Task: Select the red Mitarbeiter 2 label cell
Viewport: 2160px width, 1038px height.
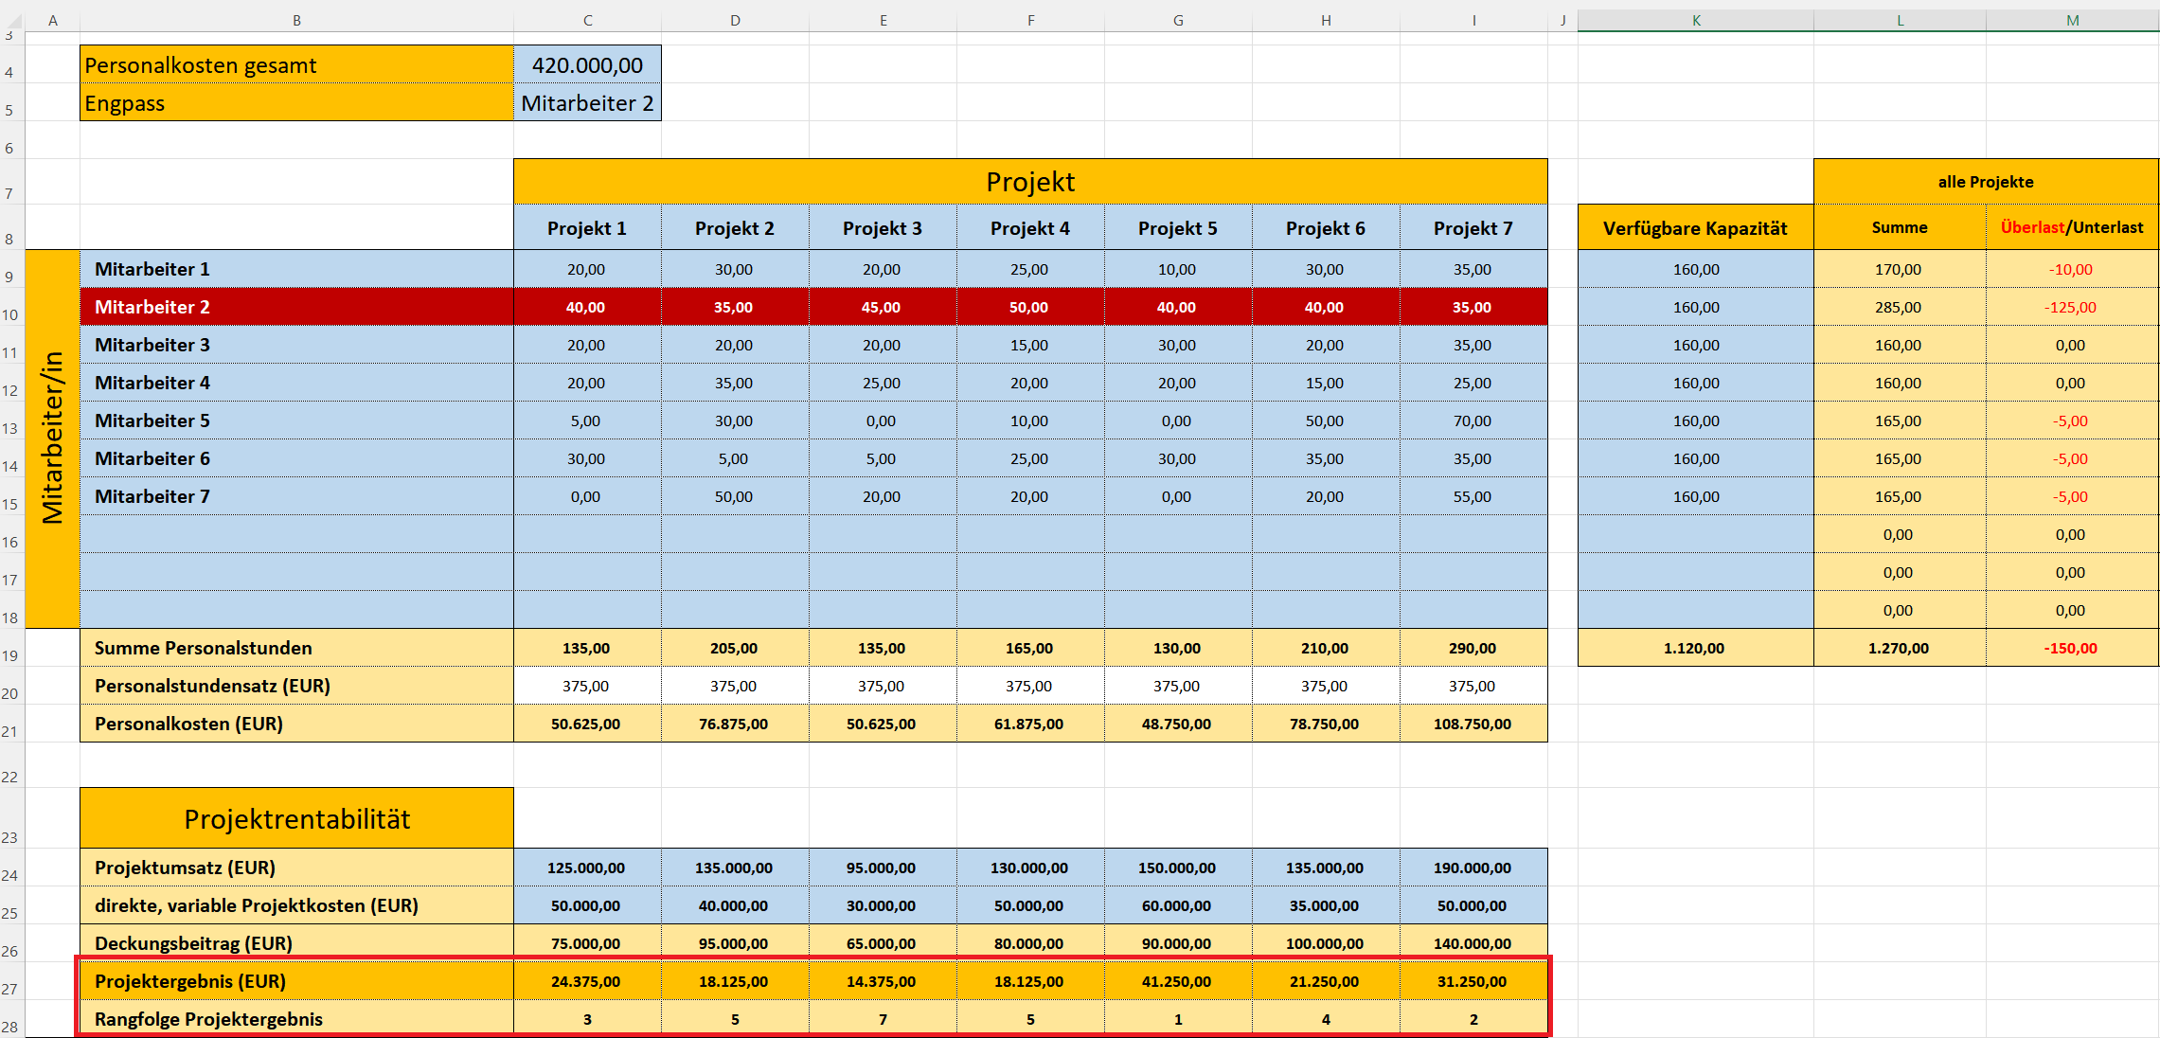Action: tap(296, 307)
